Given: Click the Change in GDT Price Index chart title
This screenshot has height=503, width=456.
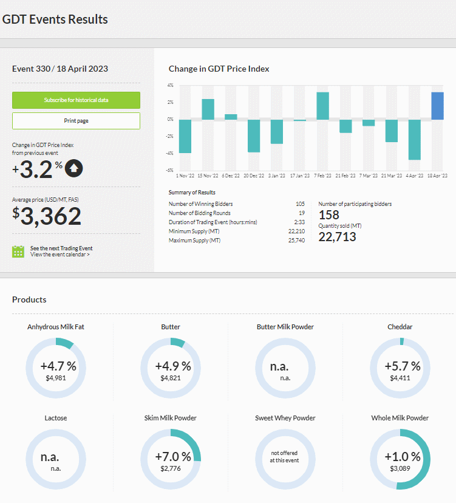Looking at the screenshot, I should [x=219, y=69].
